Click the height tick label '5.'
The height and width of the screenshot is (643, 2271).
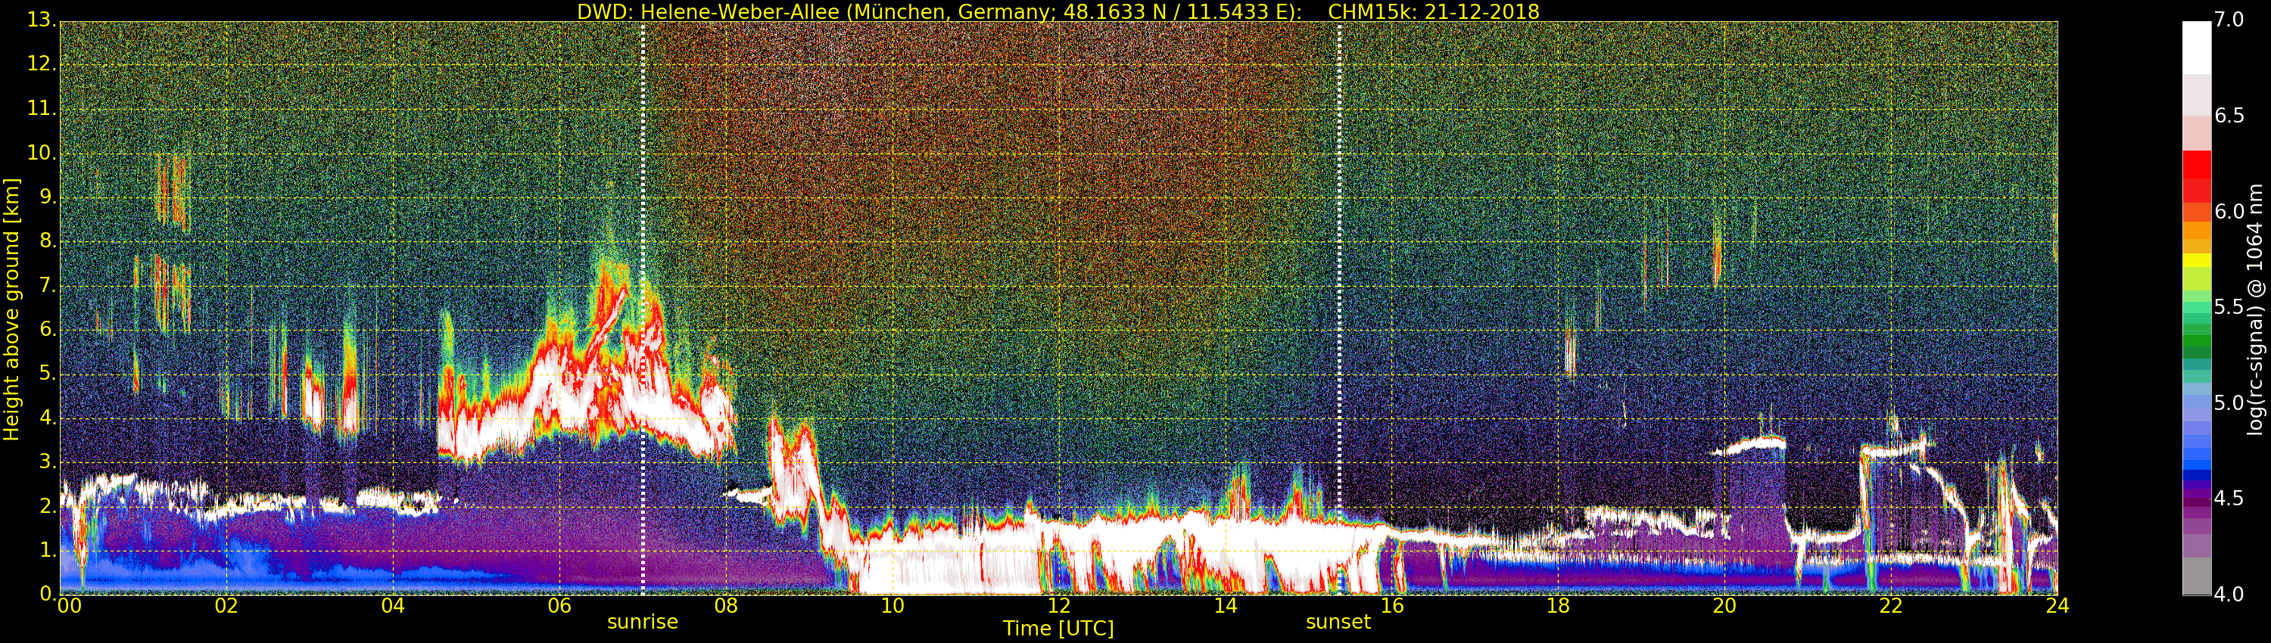[48, 374]
